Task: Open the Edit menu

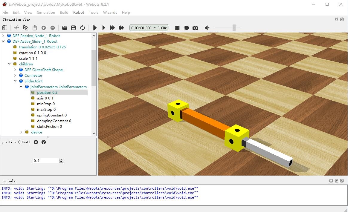Action: click(x=16, y=13)
